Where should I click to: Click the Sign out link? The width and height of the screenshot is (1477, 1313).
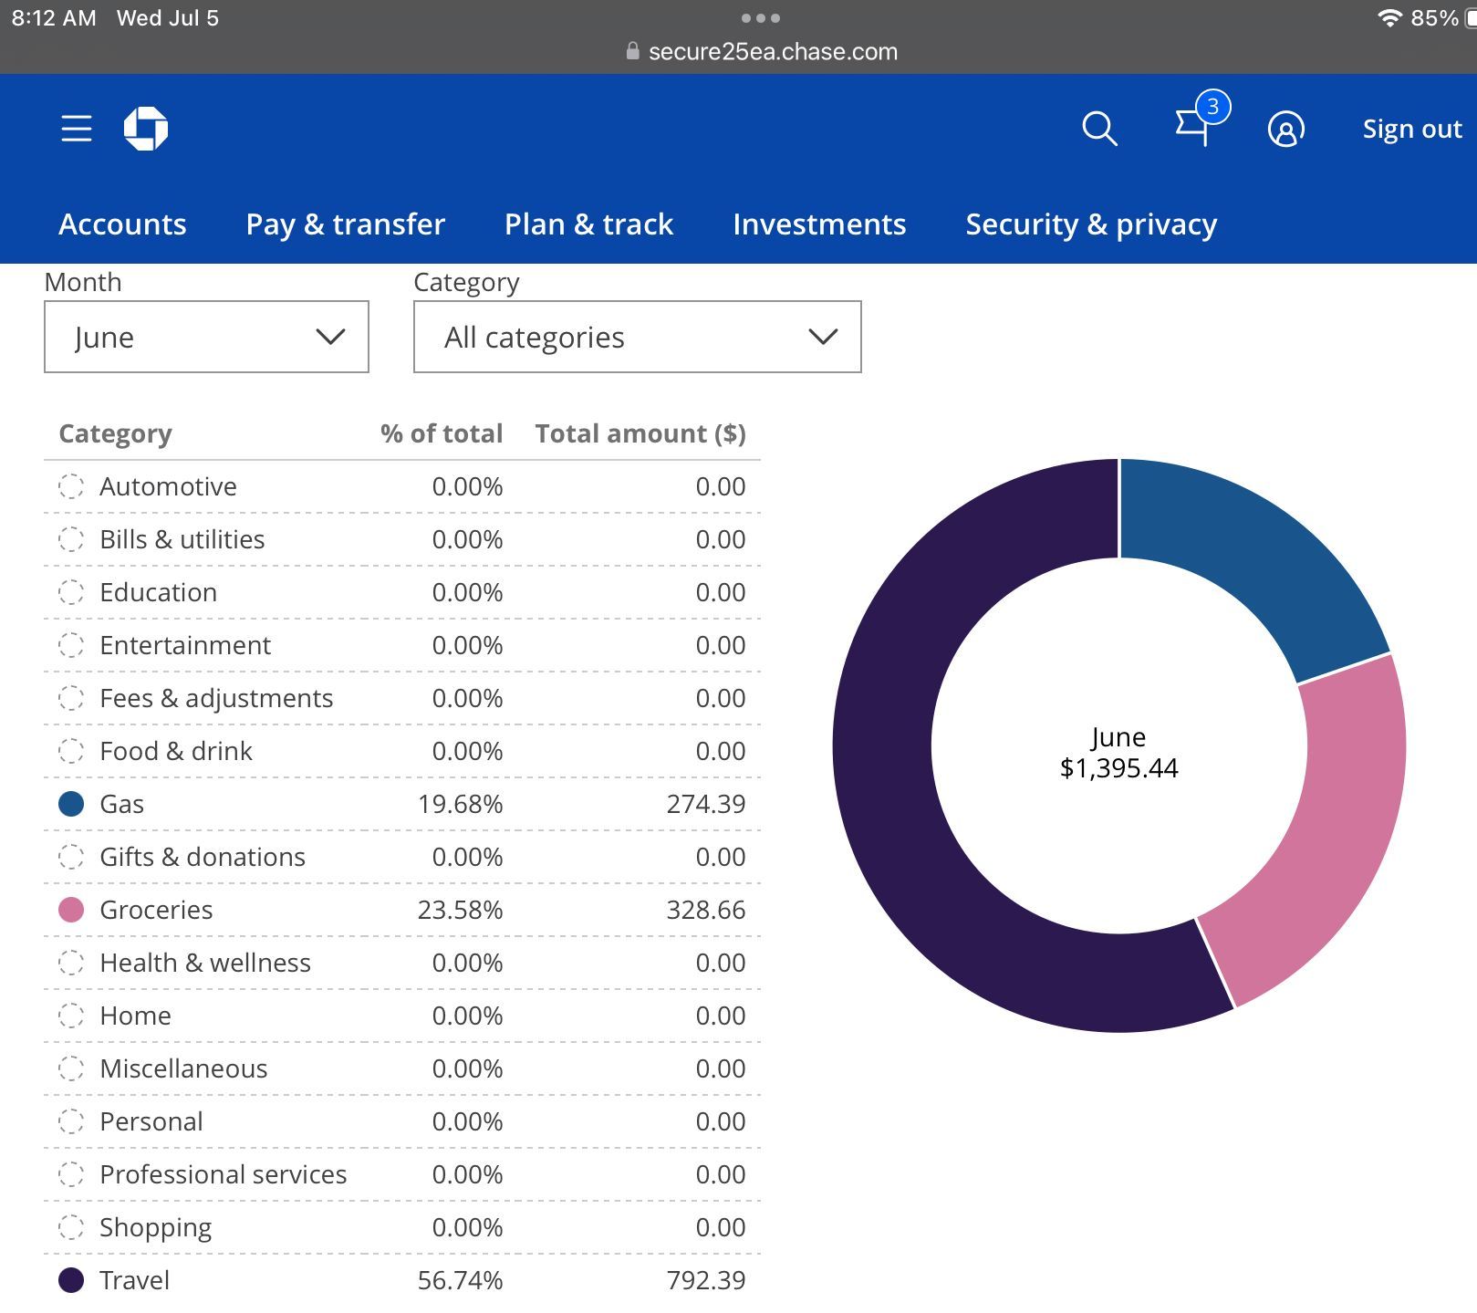coord(1412,130)
